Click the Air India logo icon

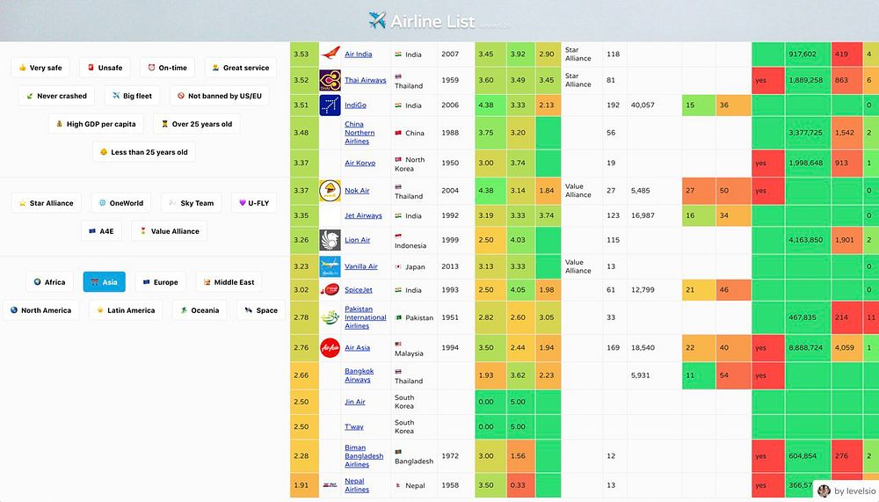(330, 54)
